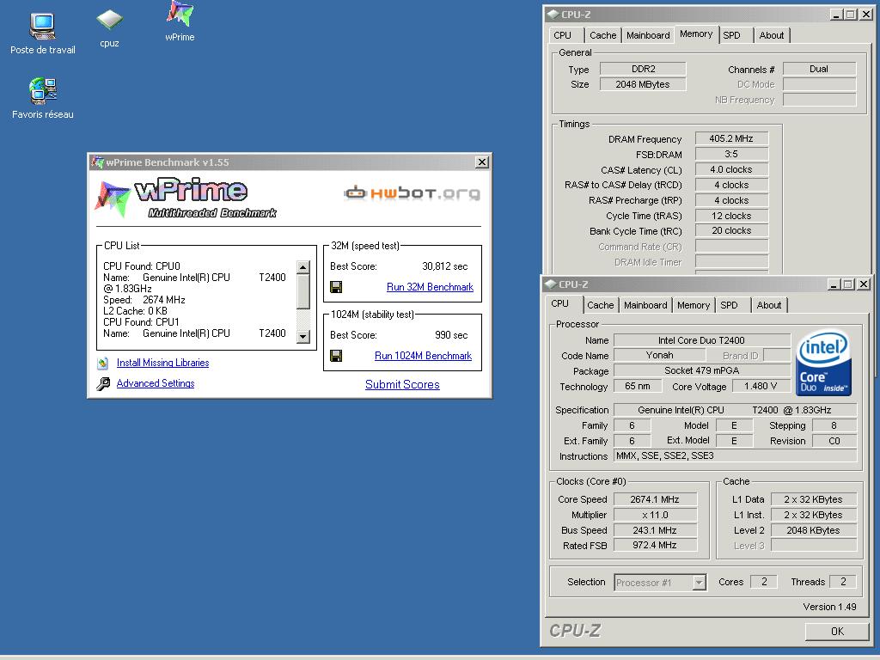Open the cpuz desktop icon

tap(109, 21)
